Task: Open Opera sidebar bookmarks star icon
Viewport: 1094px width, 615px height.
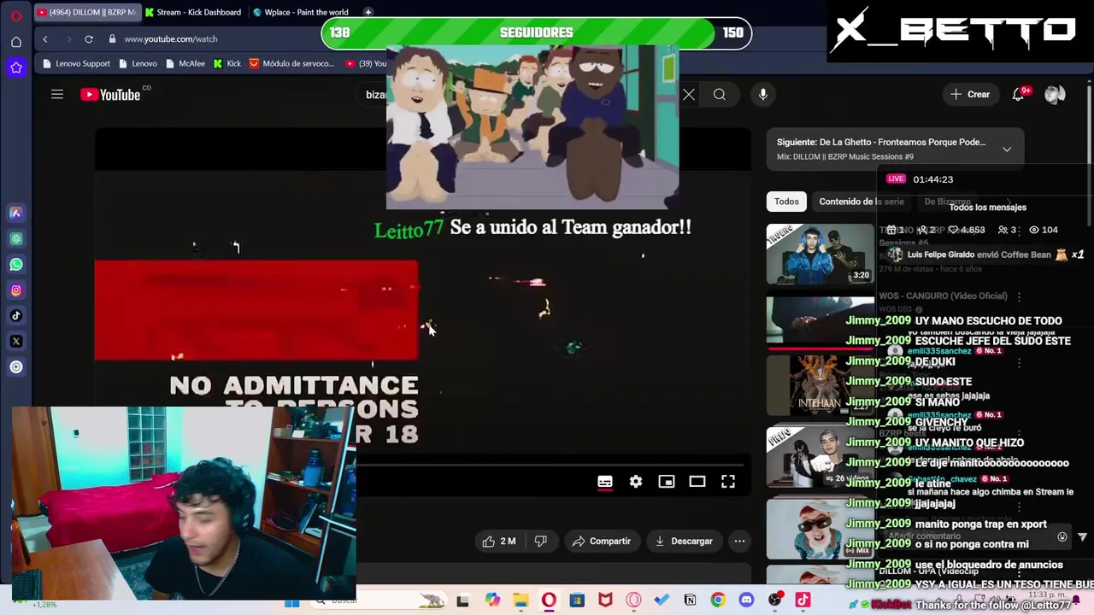Action: point(16,67)
